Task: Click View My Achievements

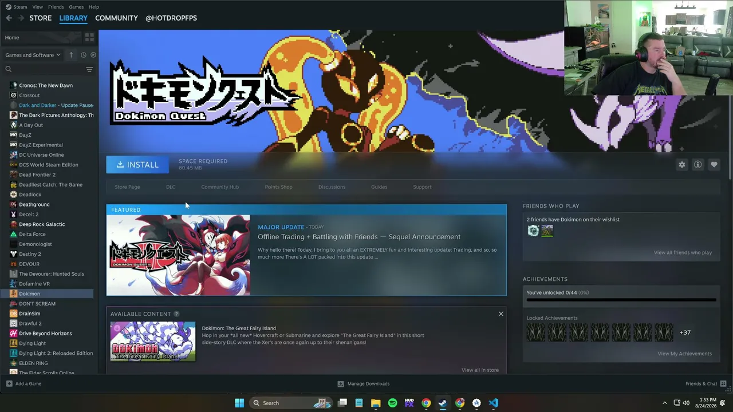Action: pyautogui.click(x=684, y=354)
